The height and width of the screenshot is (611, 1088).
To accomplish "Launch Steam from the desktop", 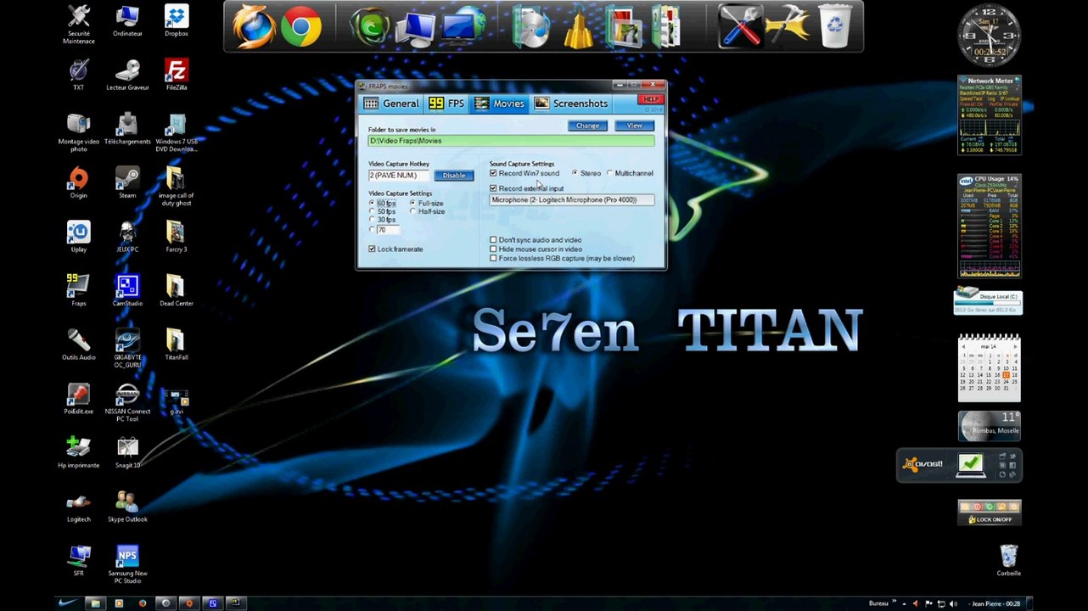I will point(127,182).
